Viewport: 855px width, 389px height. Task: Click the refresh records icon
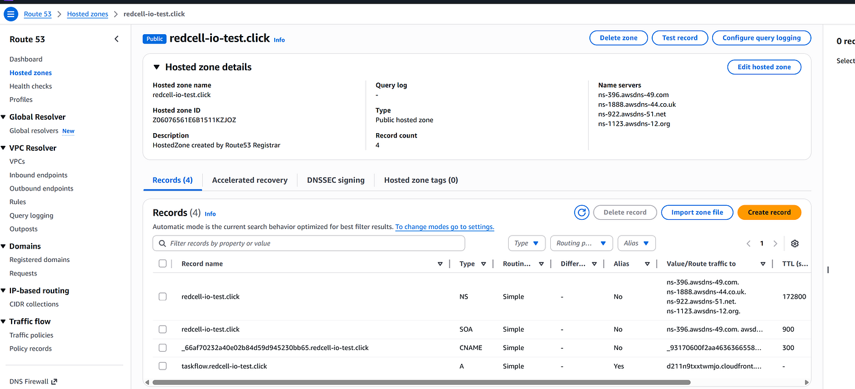pyautogui.click(x=582, y=213)
